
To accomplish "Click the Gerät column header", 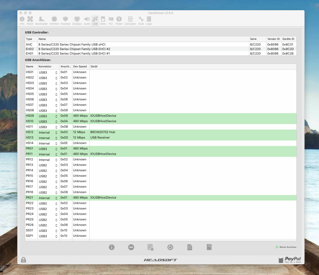I will [193, 66].
